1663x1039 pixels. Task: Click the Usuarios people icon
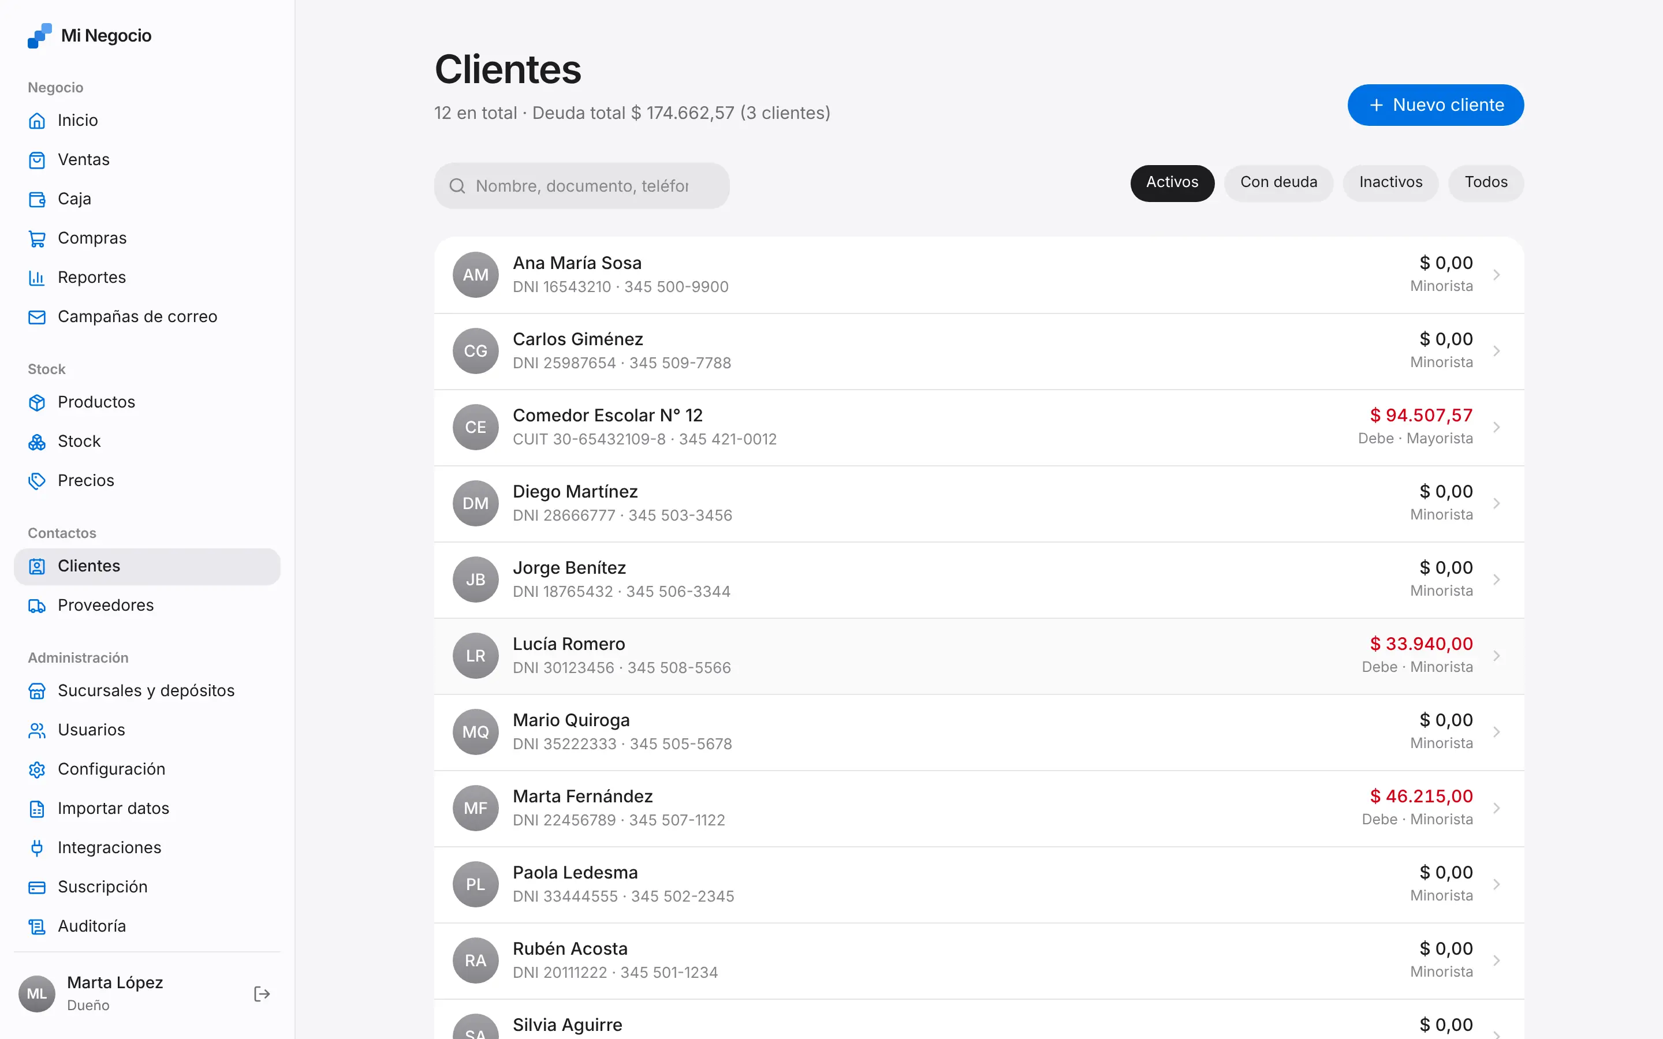pos(37,730)
